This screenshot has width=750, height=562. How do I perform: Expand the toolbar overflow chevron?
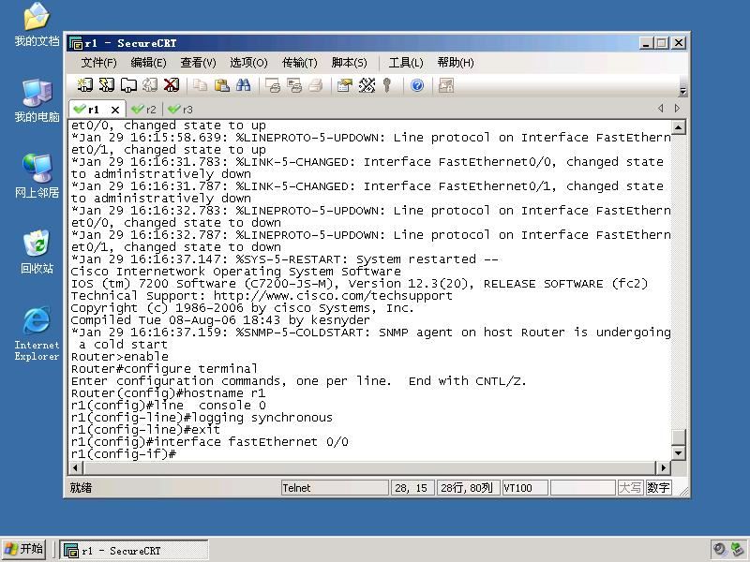(x=683, y=91)
